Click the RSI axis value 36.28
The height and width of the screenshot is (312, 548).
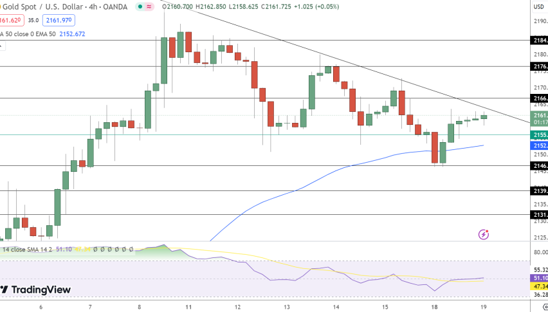coord(541,295)
